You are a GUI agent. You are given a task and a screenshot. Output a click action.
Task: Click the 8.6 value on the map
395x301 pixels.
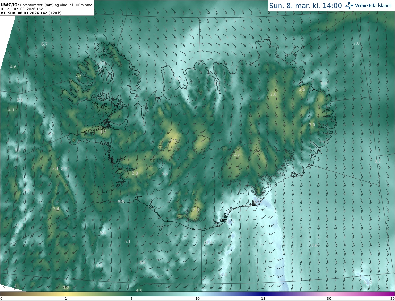coord(142,263)
